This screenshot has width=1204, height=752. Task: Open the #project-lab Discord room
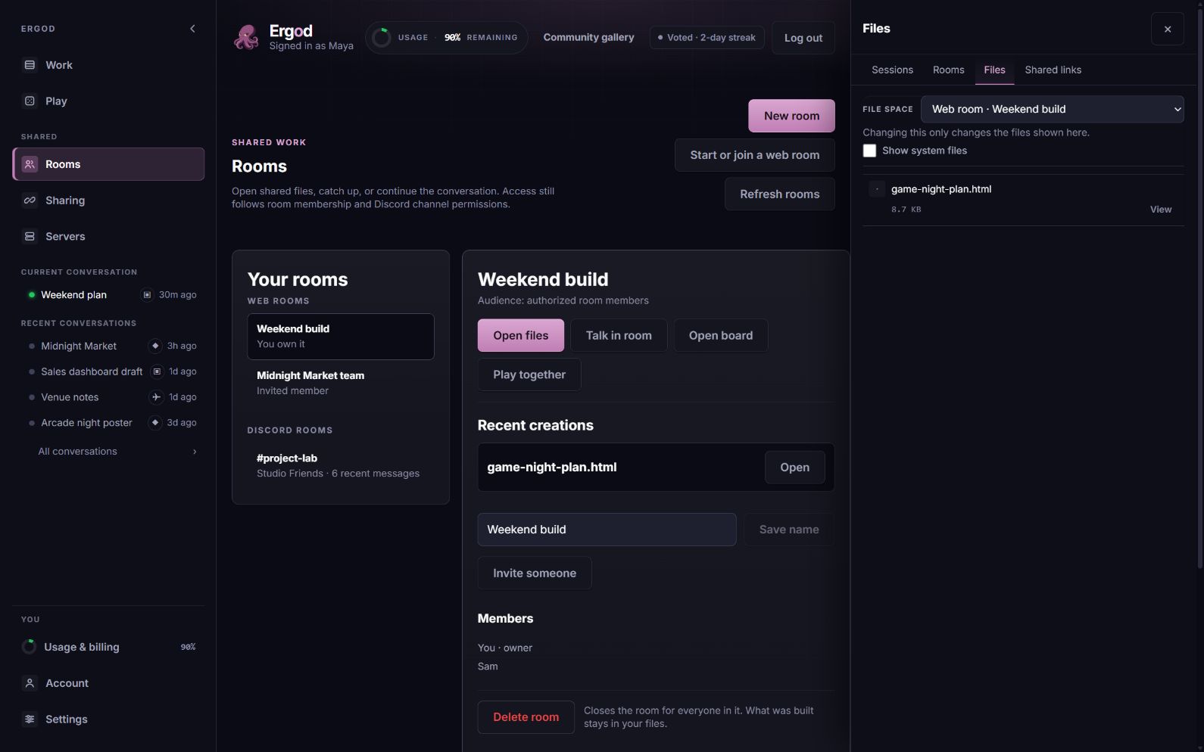(340, 466)
